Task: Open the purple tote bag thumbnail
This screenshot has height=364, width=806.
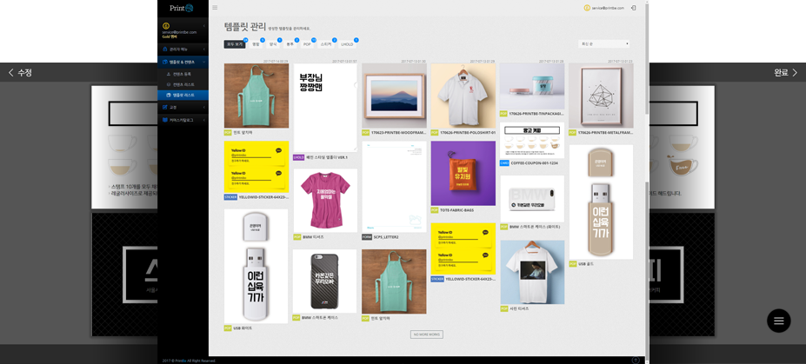Action: click(463, 174)
